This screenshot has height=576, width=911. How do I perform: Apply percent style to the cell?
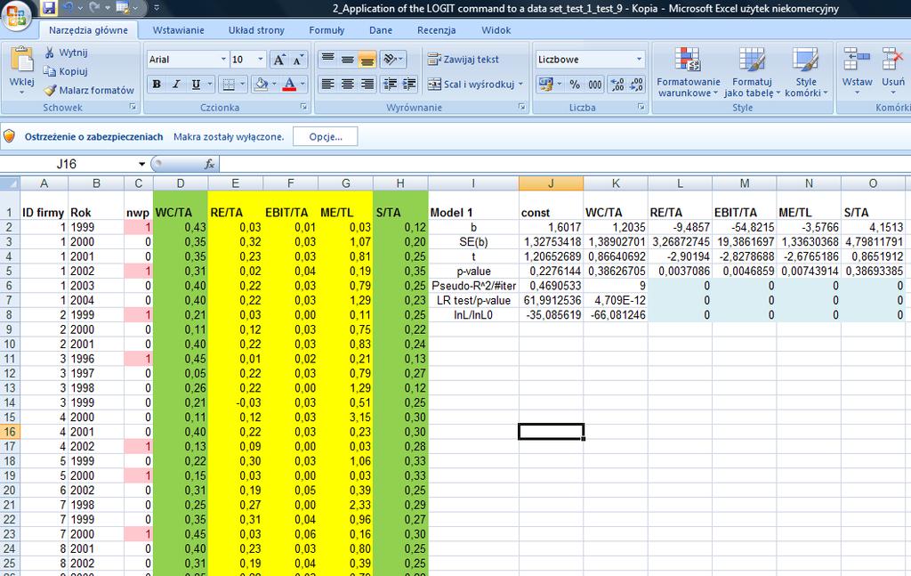[575, 85]
